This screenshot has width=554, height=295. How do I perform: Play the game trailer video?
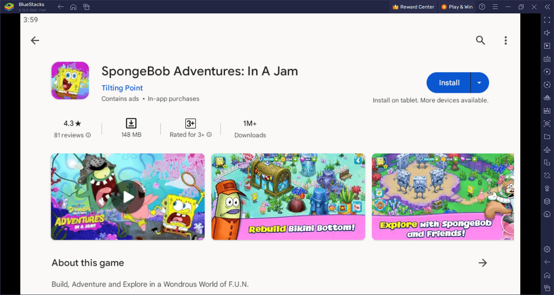128,197
